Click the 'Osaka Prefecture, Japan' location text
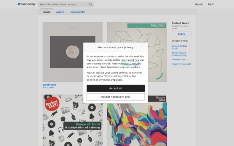 pos(181,27)
